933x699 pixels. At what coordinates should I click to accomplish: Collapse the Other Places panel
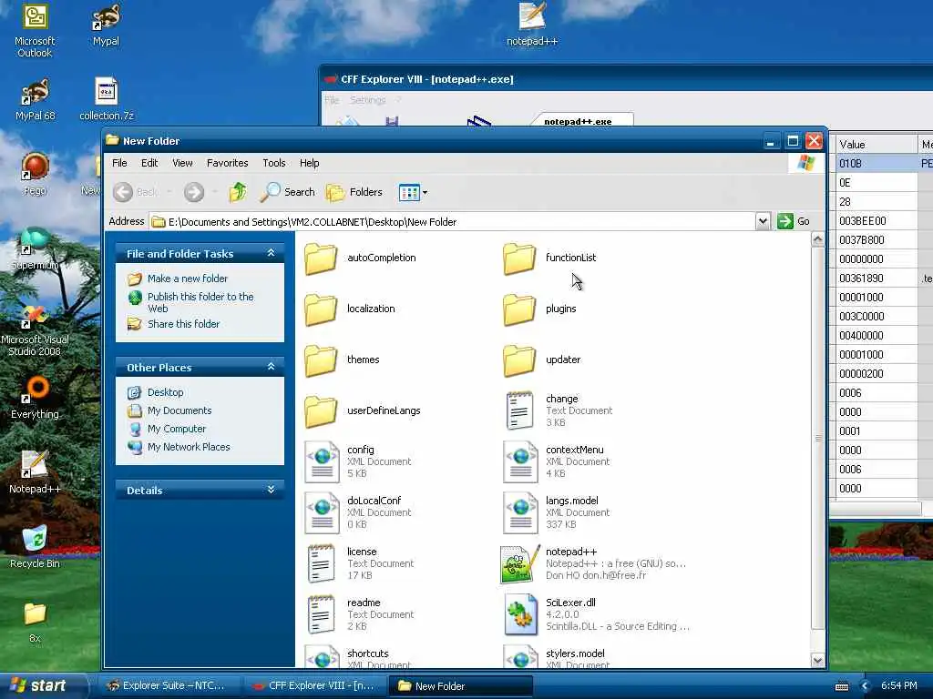tap(271, 367)
